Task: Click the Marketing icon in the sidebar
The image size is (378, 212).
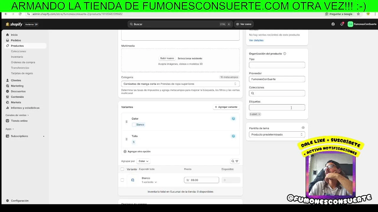Action: (8, 86)
